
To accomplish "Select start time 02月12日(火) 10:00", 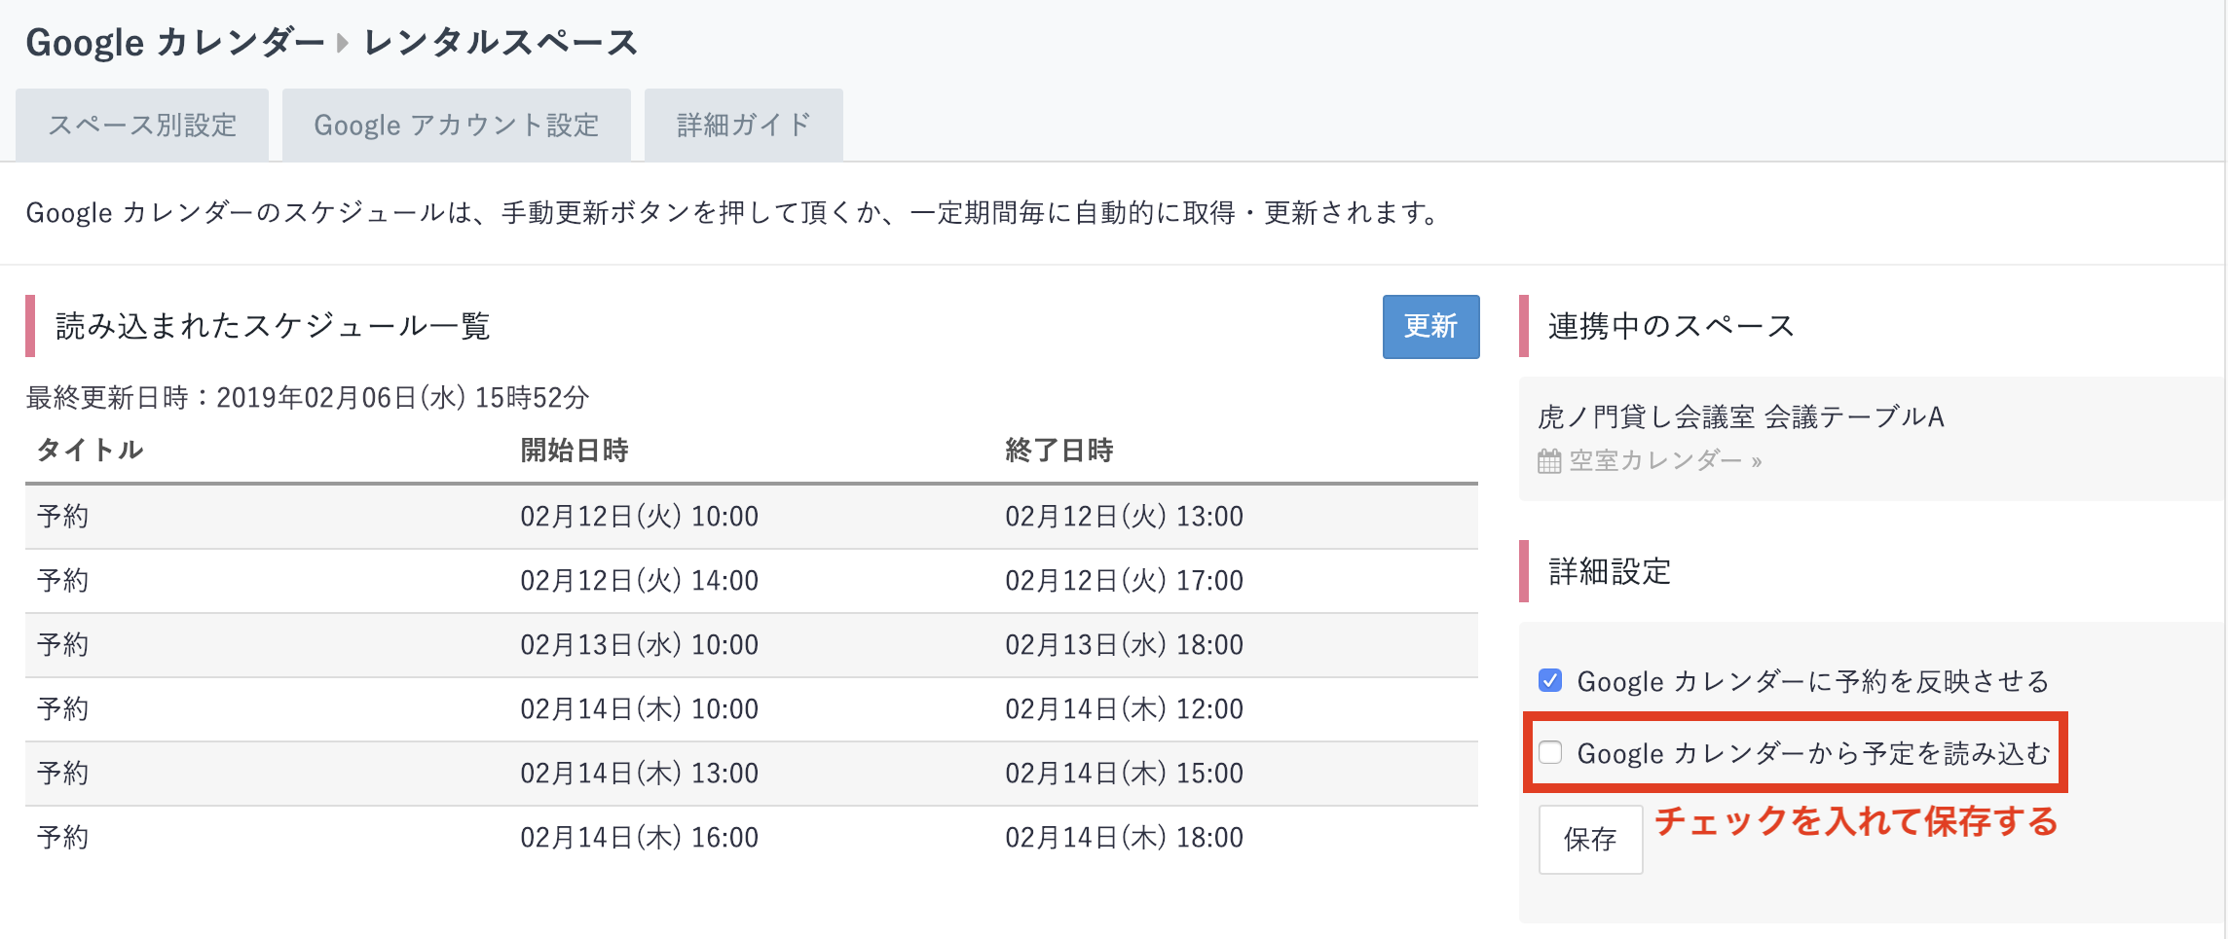I will point(639,516).
